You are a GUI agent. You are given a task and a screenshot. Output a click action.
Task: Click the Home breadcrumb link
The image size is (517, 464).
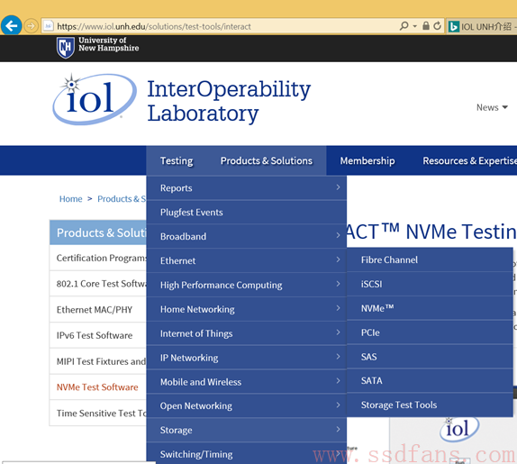[70, 199]
